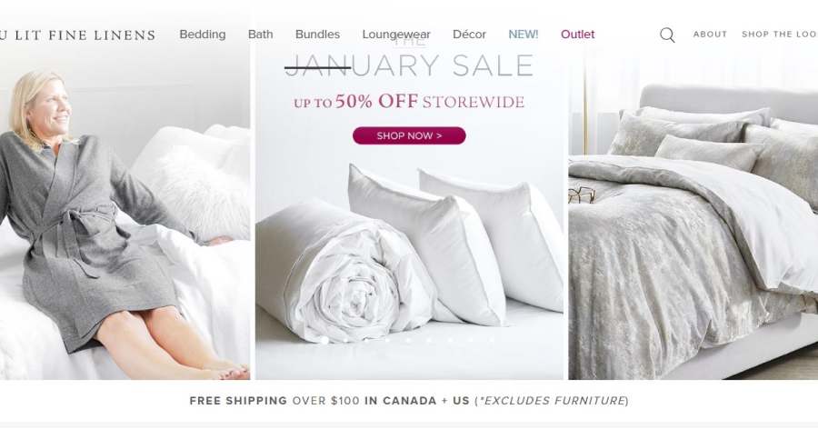Click the January Sale heading
The height and width of the screenshot is (429, 818).
point(409,65)
